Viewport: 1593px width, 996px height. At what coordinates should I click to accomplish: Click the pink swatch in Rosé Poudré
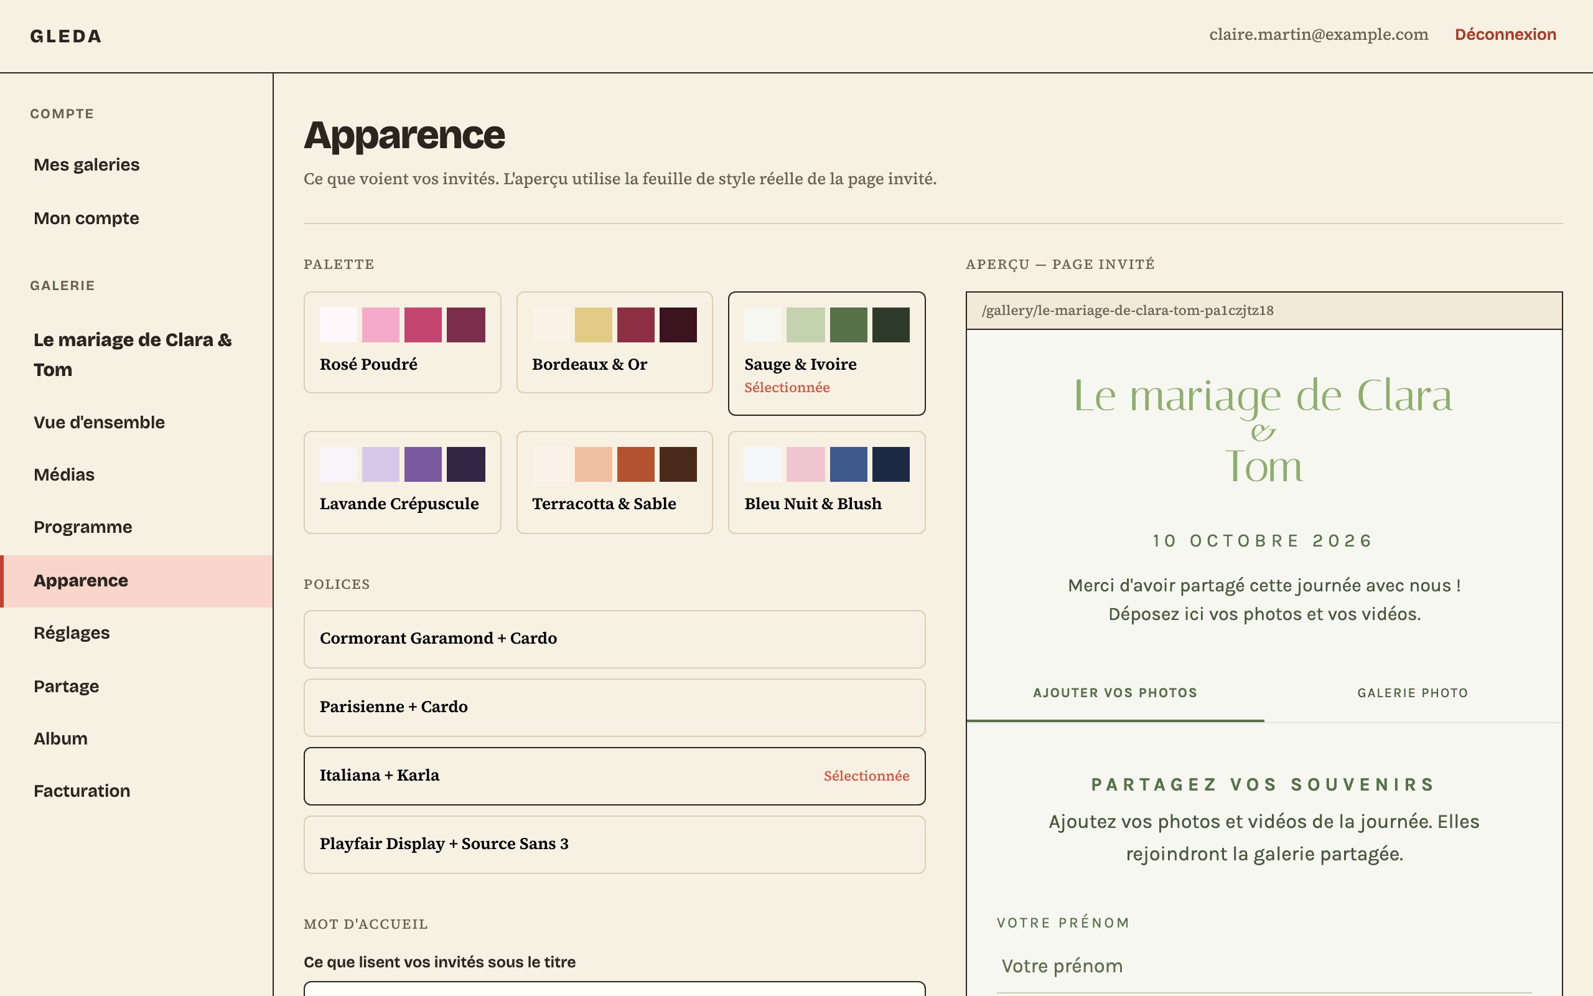(x=380, y=325)
